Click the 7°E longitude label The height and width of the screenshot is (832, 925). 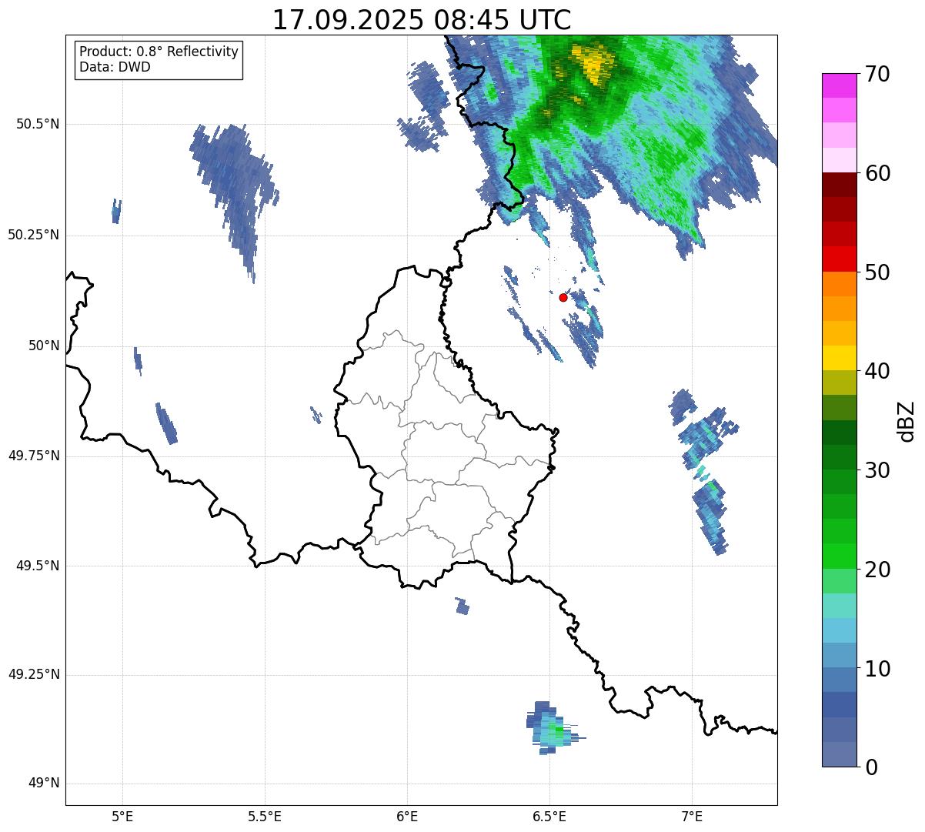click(x=692, y=817)
